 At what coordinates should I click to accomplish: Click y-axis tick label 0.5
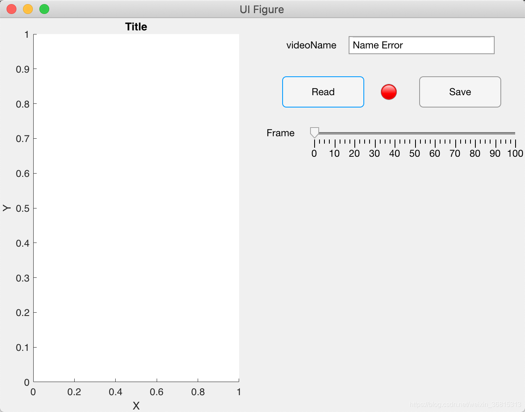[x=23, y=208]
